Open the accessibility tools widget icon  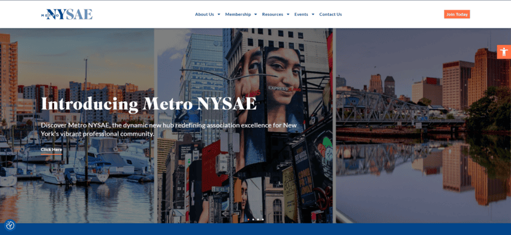[504, 52]
